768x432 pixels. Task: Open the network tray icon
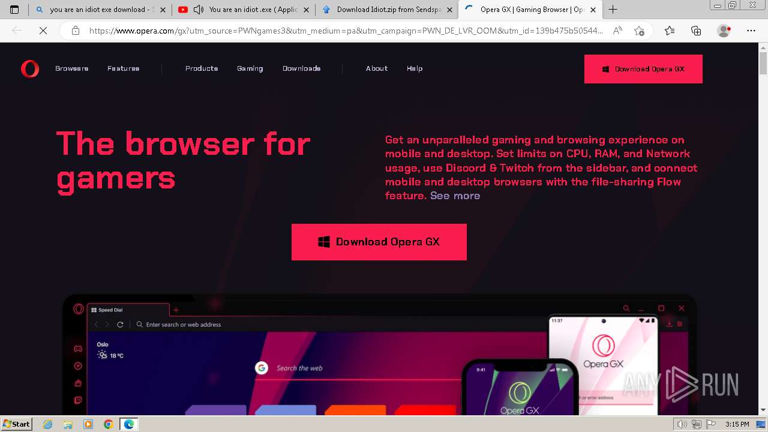pyautogui.click(x=696, y=424)
